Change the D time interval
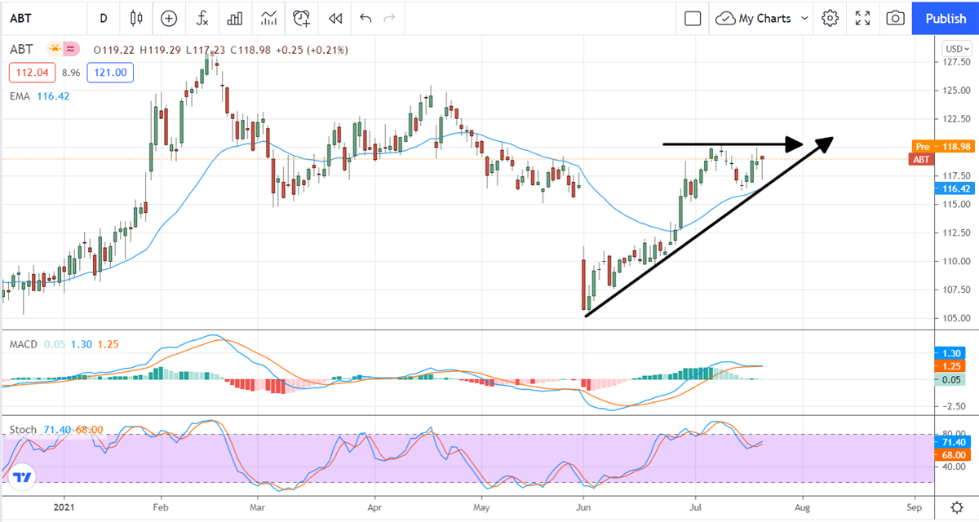The width and height of the screenshot is (979, 522). tap(103, 18)
